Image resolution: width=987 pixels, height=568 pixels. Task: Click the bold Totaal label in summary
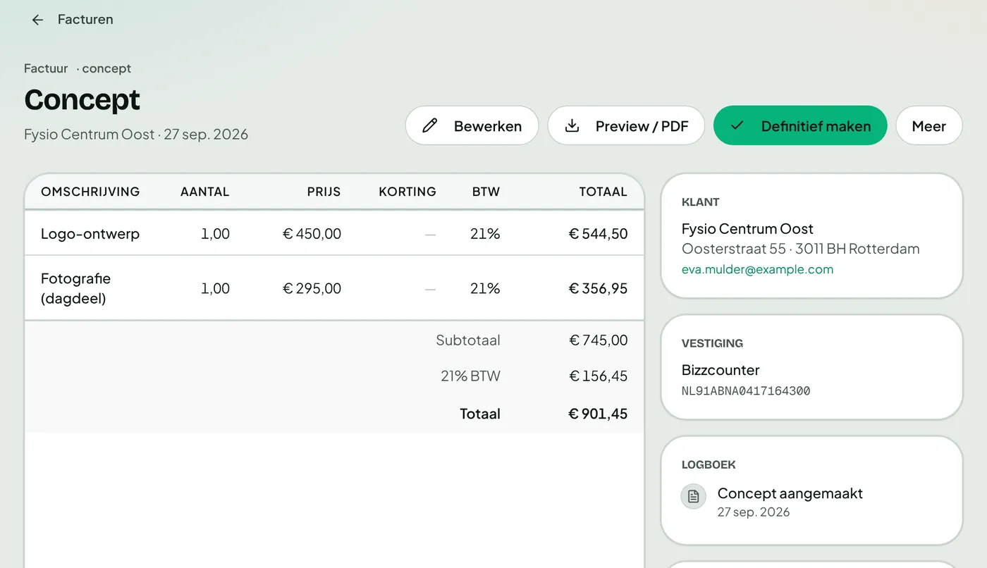tap(480, 414)
